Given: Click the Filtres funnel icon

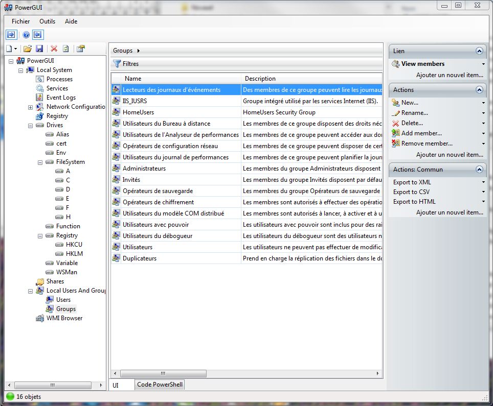Looking at the screenshot, I should click(117, 64).
